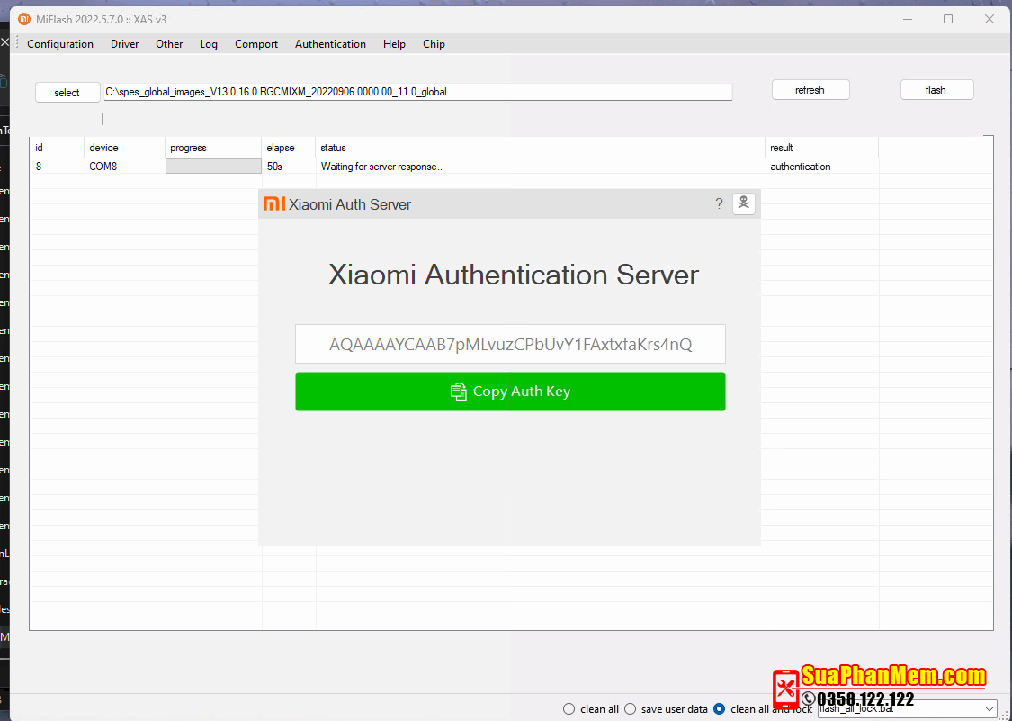The image size is (1012, 721).
Task: Open the Configuration menu
Action: pyautogui.click(x=60, y=44)
